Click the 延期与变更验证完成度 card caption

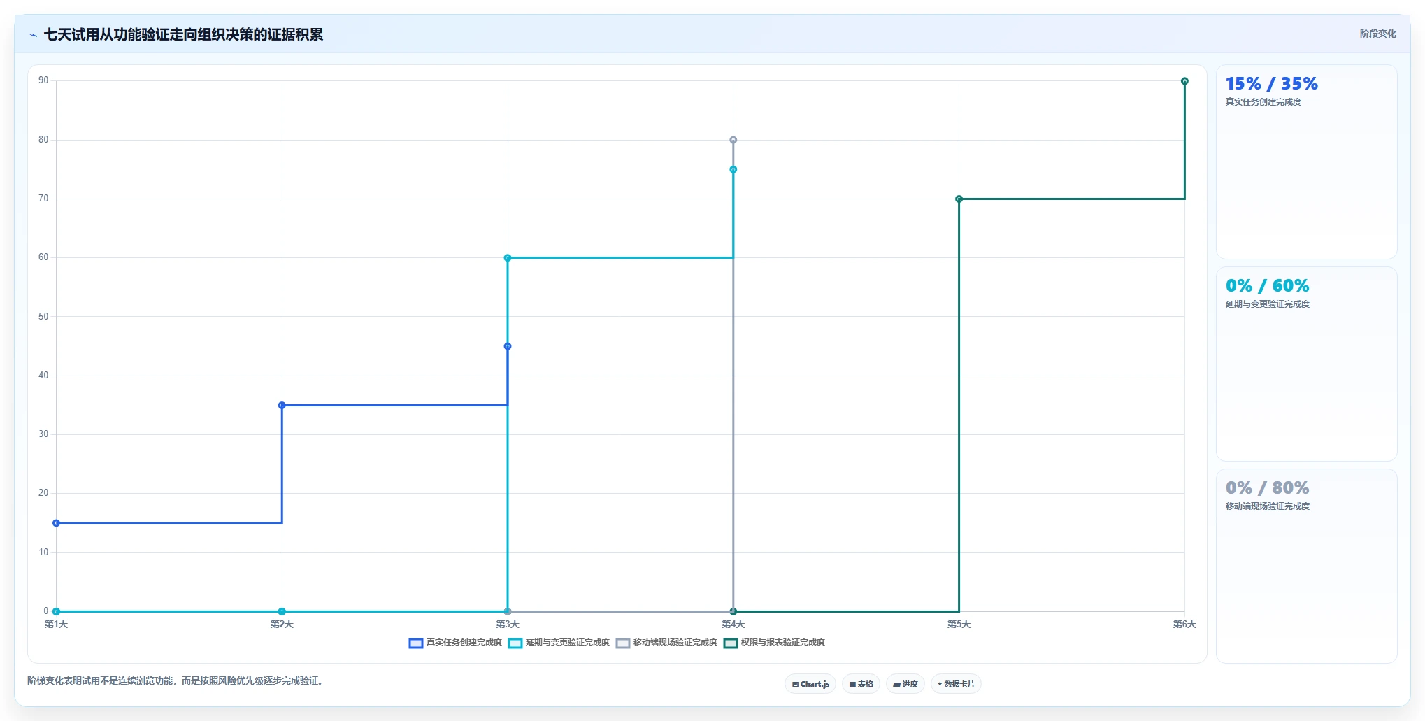(1268, 304)
